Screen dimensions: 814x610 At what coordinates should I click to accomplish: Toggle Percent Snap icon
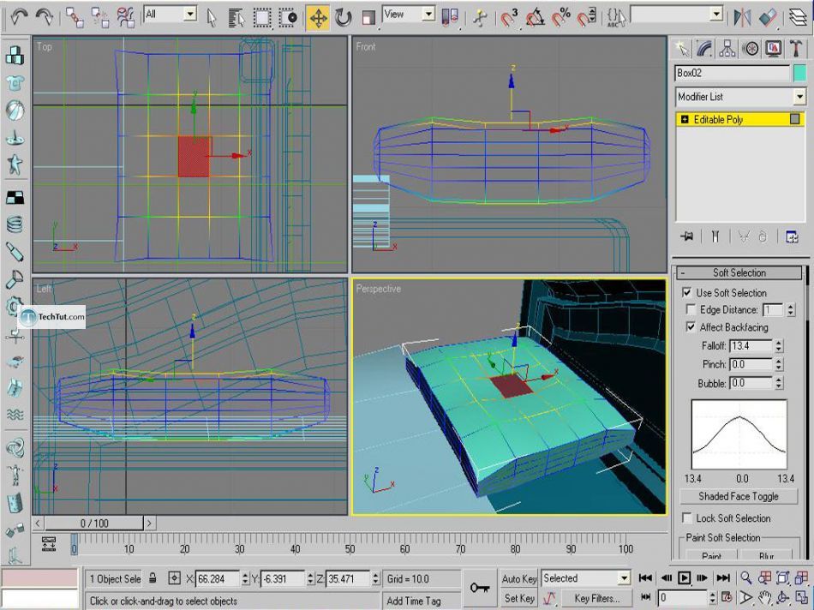560,18
